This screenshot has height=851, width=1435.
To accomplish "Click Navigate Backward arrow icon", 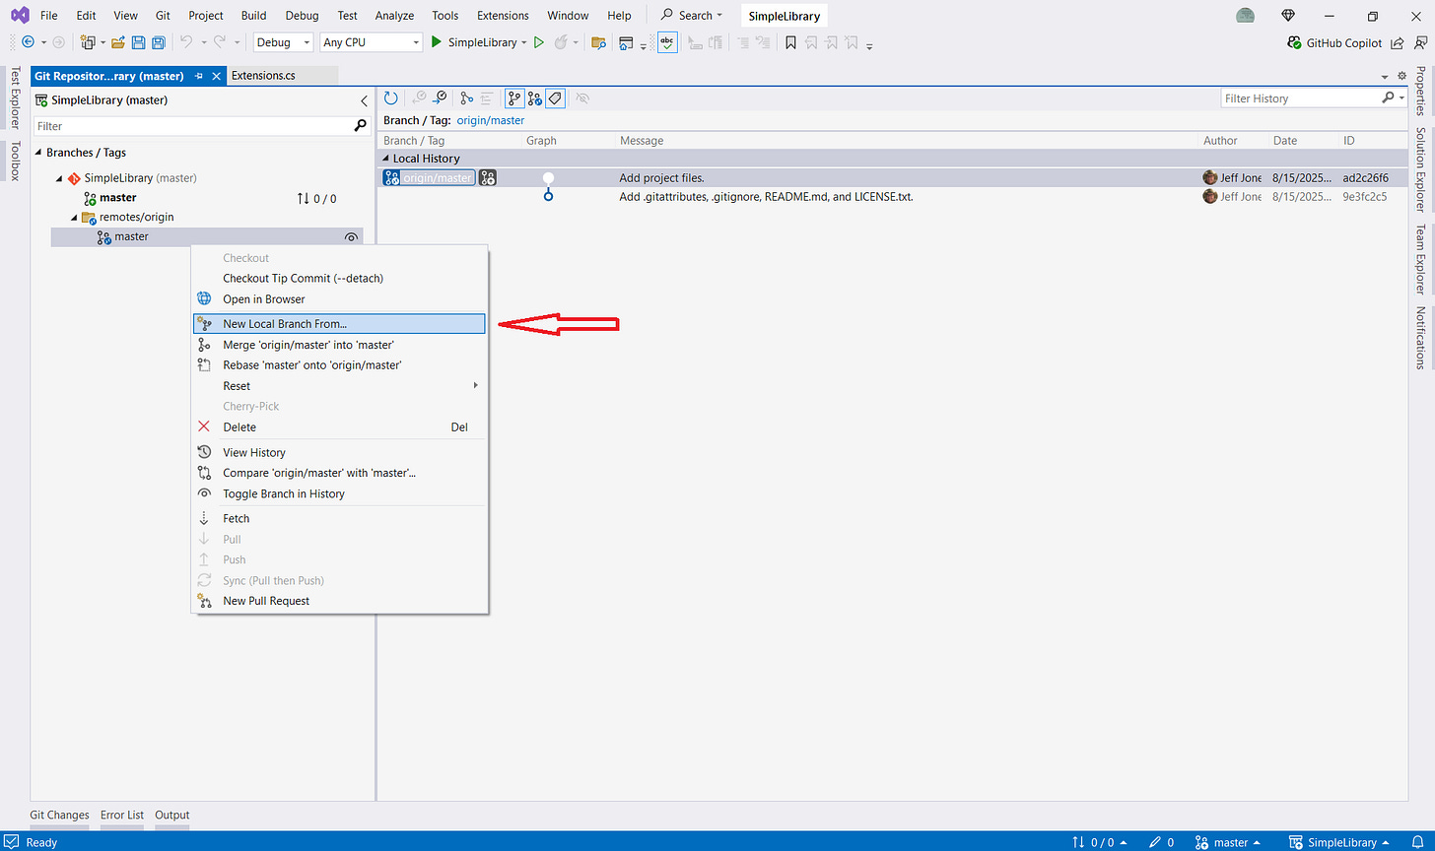I will click(28, 42).
